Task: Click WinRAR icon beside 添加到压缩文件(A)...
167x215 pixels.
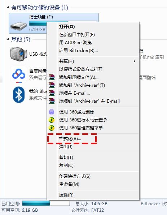Action: click(x=52, y=77)
